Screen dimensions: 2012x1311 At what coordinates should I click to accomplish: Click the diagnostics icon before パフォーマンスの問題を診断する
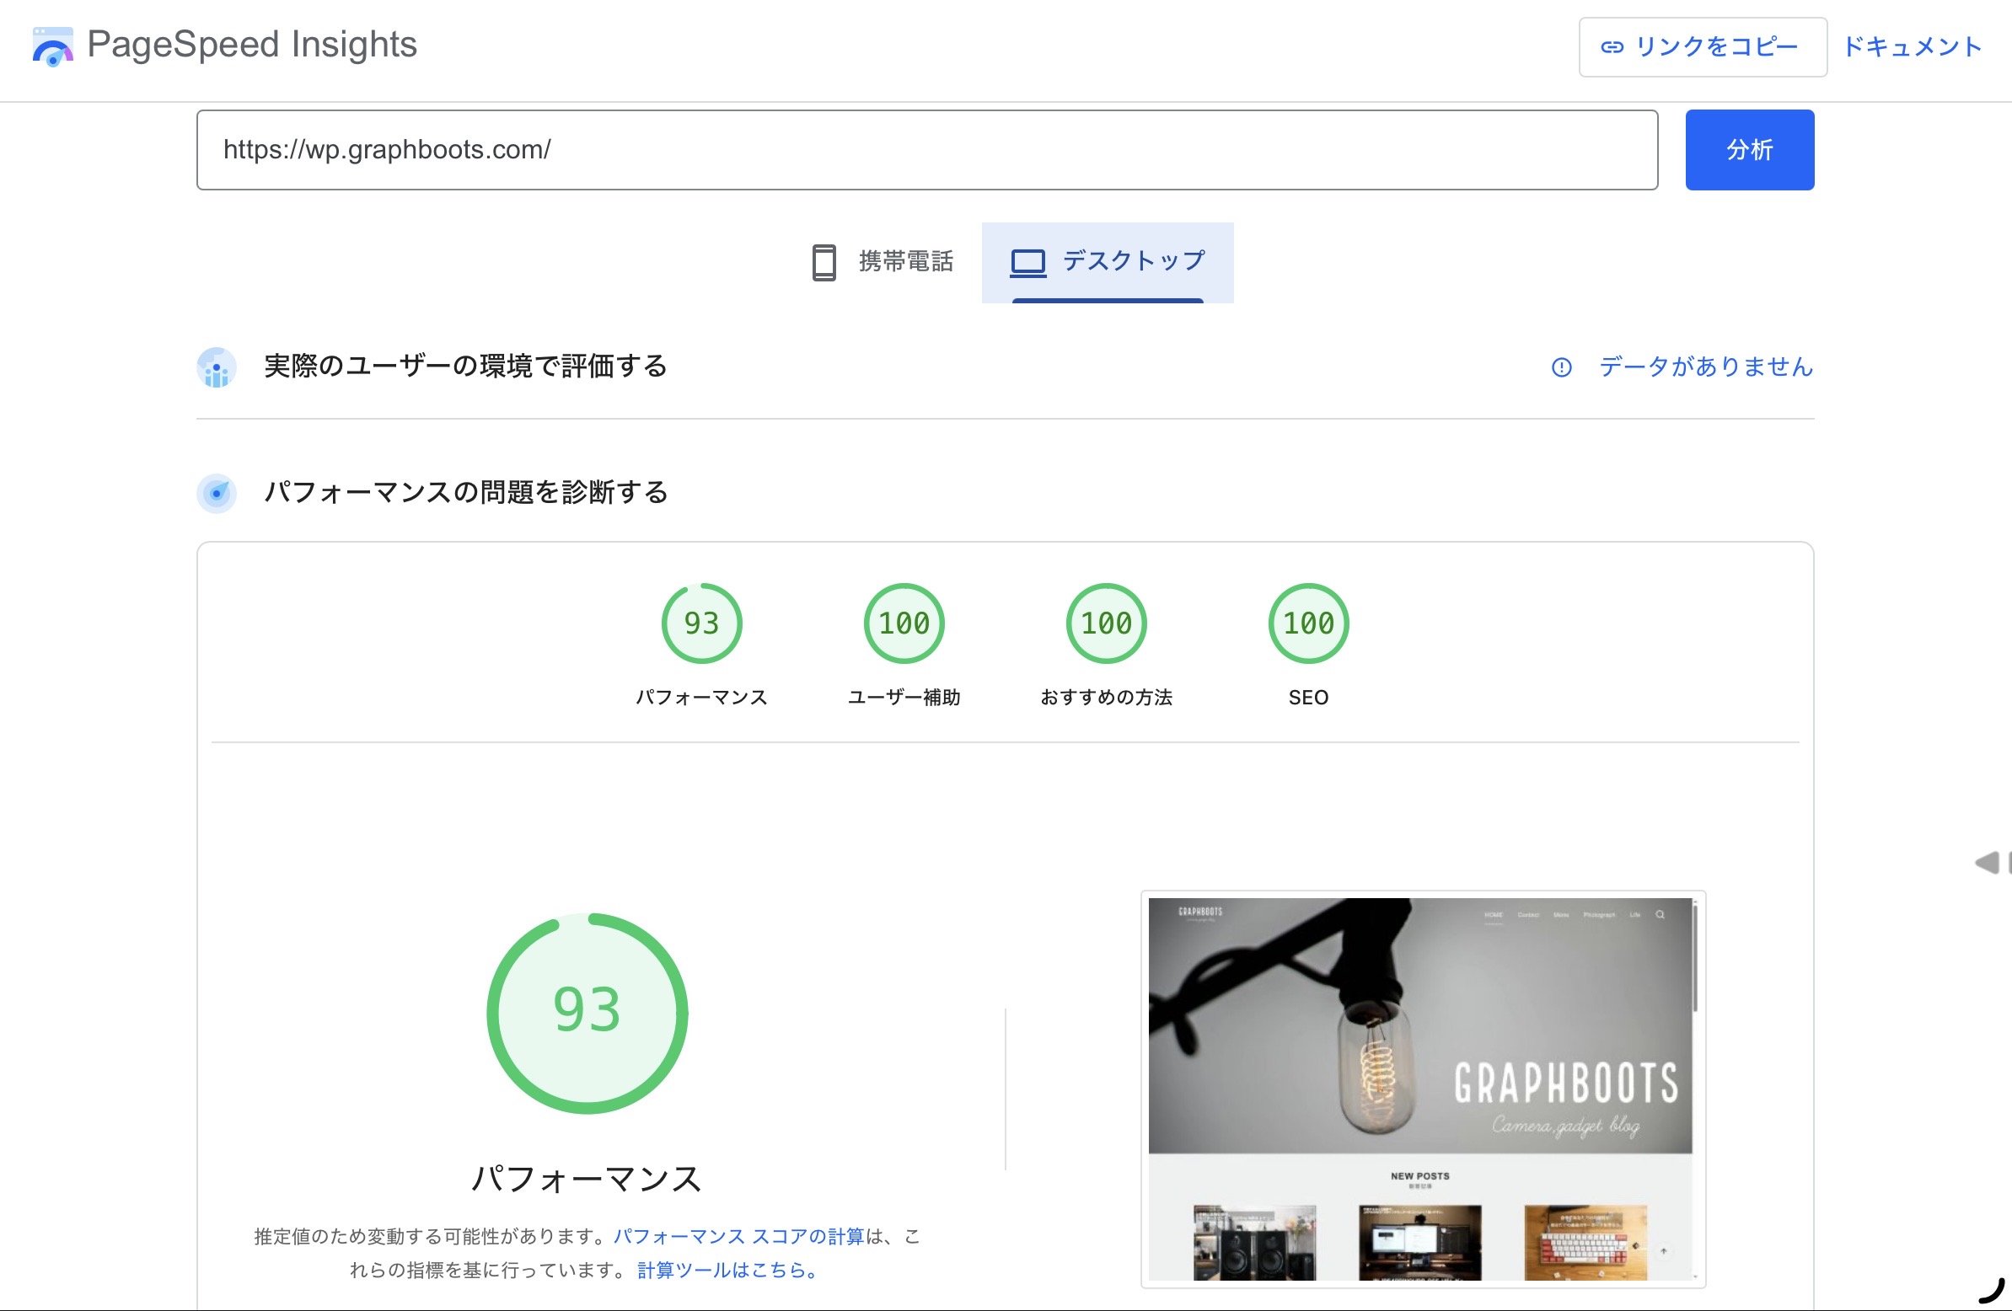pos(217,493)
